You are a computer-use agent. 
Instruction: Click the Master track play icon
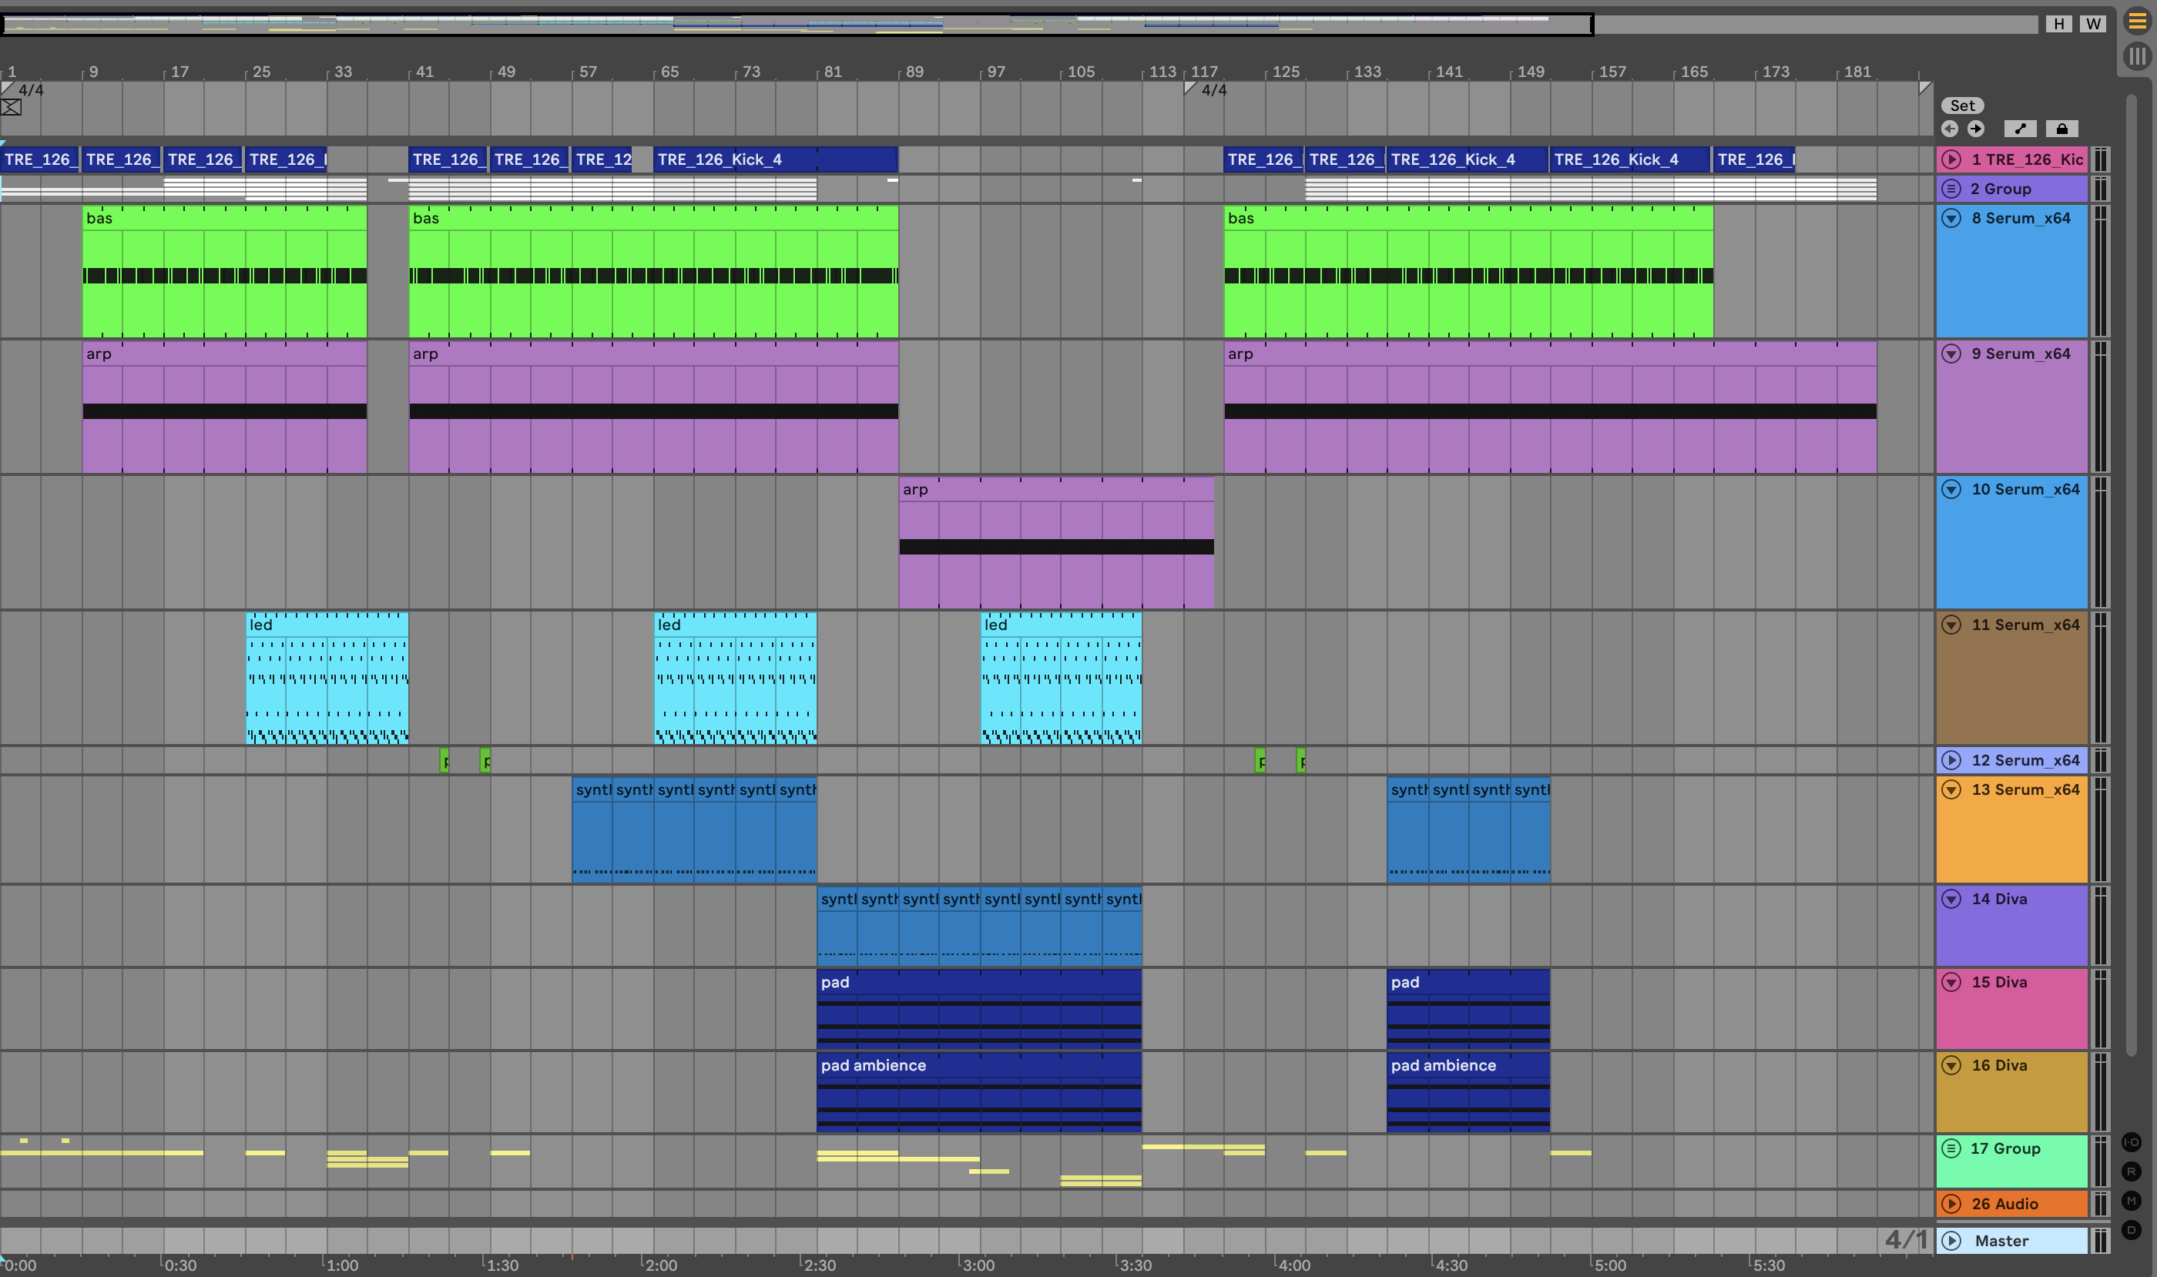[1951, 1240]
